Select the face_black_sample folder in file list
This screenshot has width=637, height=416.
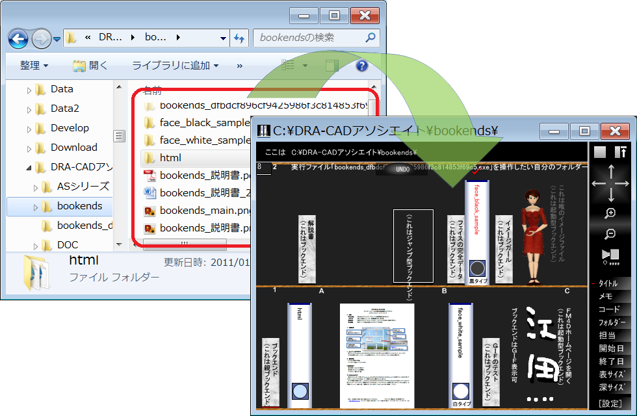[x=196, y=123]
